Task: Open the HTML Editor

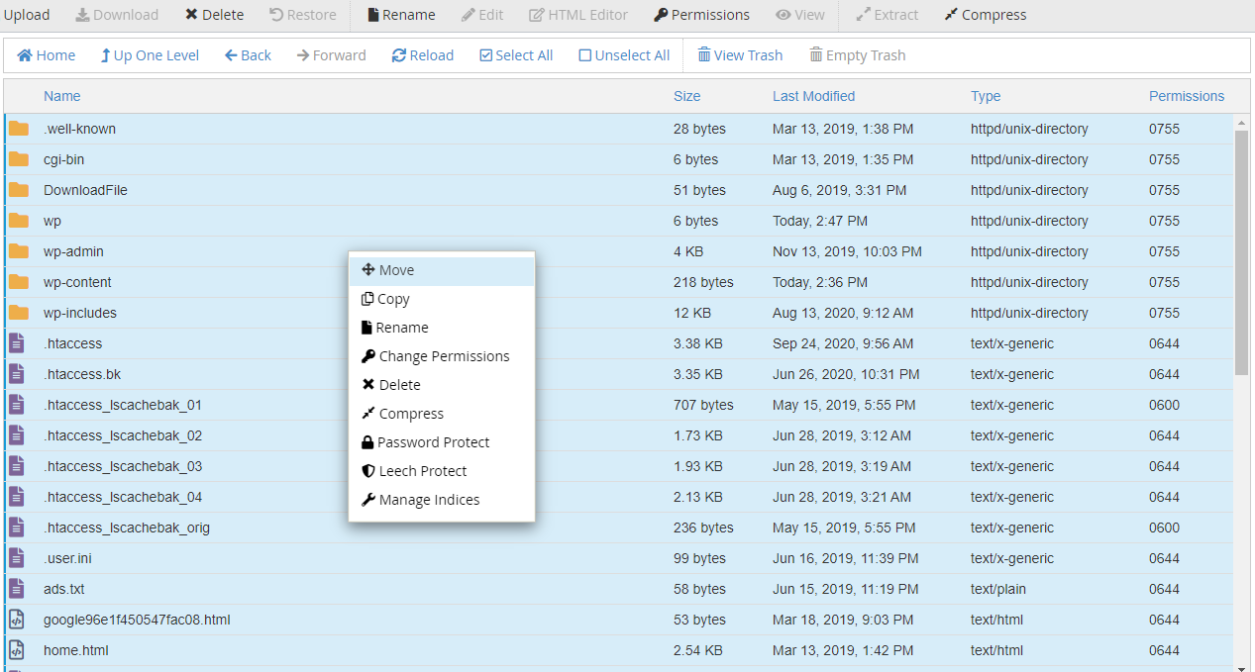Action: click(577, 14)
